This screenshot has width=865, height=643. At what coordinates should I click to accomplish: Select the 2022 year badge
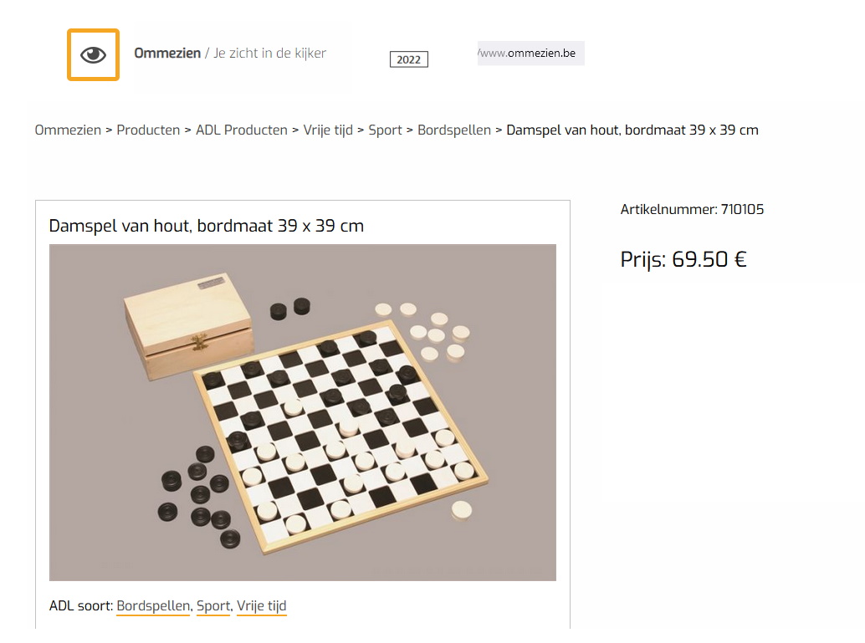coord(408,59)
